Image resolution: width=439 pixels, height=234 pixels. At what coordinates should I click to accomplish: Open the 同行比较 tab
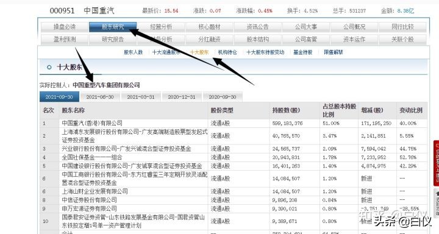(x=402, y=27)
